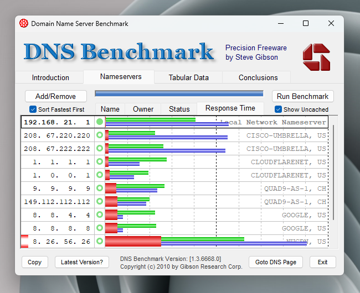Select nameserver row 149.112.112.112
This screenshot has height=293, width=360.
174,202
